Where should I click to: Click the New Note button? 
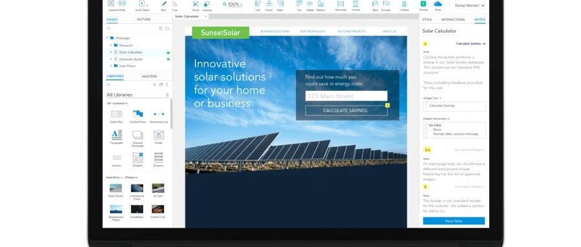(x=454, y=221)
